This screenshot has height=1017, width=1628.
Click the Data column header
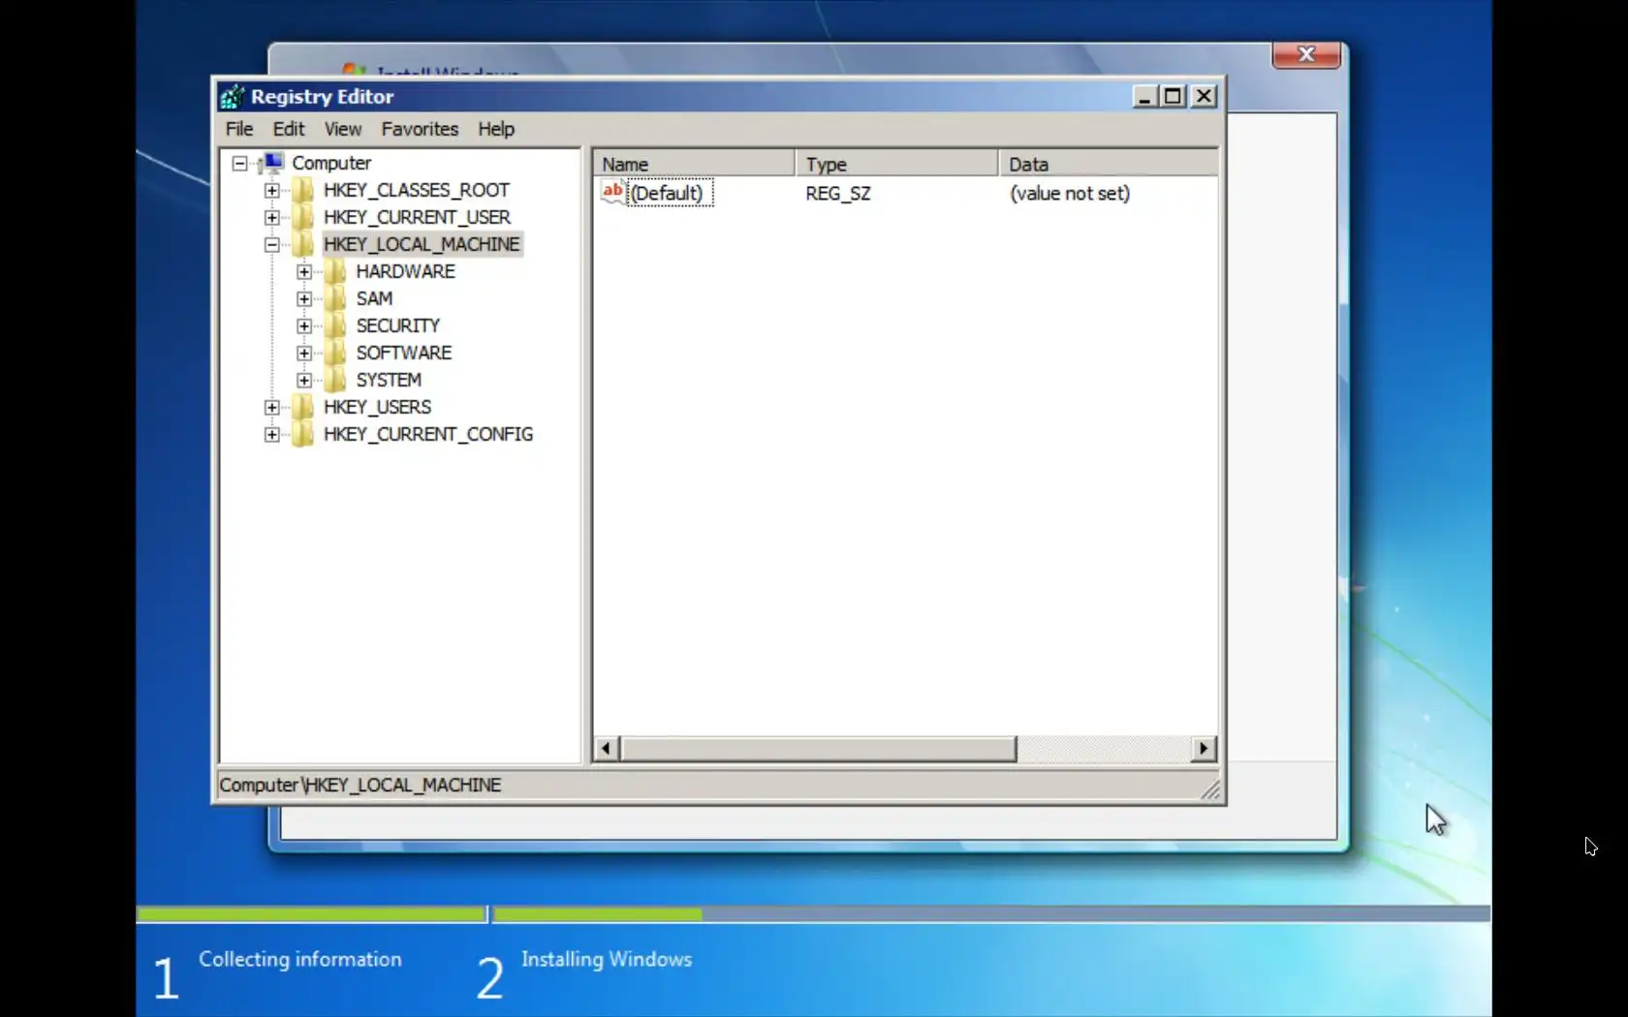point(1109,164)
